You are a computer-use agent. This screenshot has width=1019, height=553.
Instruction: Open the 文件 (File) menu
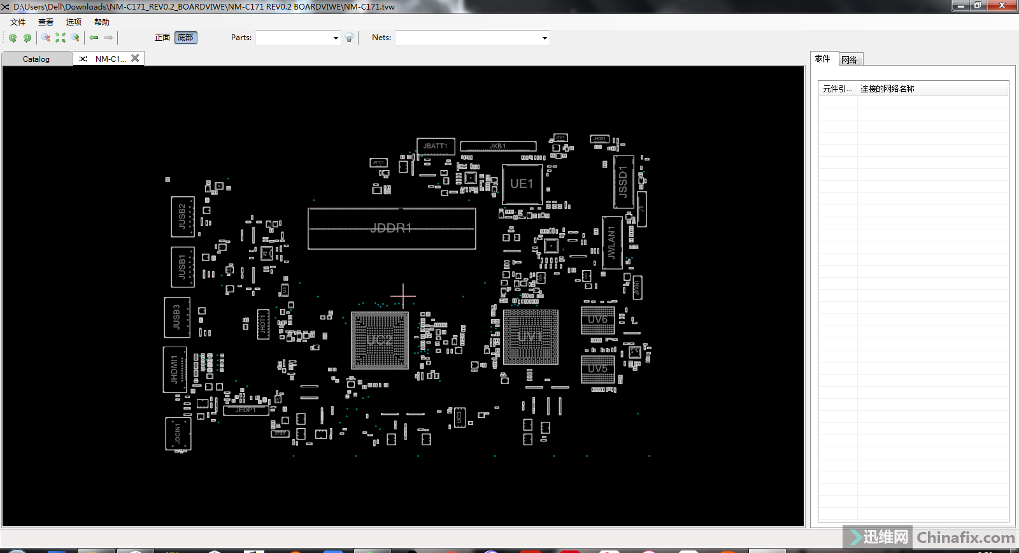pyautogui.click(x=18, y=22)
